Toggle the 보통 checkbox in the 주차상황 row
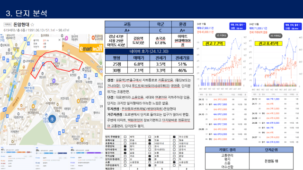Viewport: 303px width, 170px height. 150,156
